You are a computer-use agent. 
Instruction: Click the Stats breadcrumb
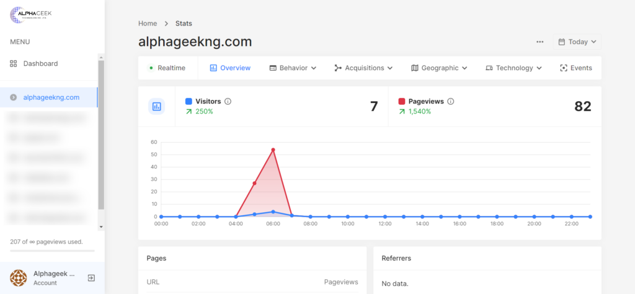(x=184, y=24)
